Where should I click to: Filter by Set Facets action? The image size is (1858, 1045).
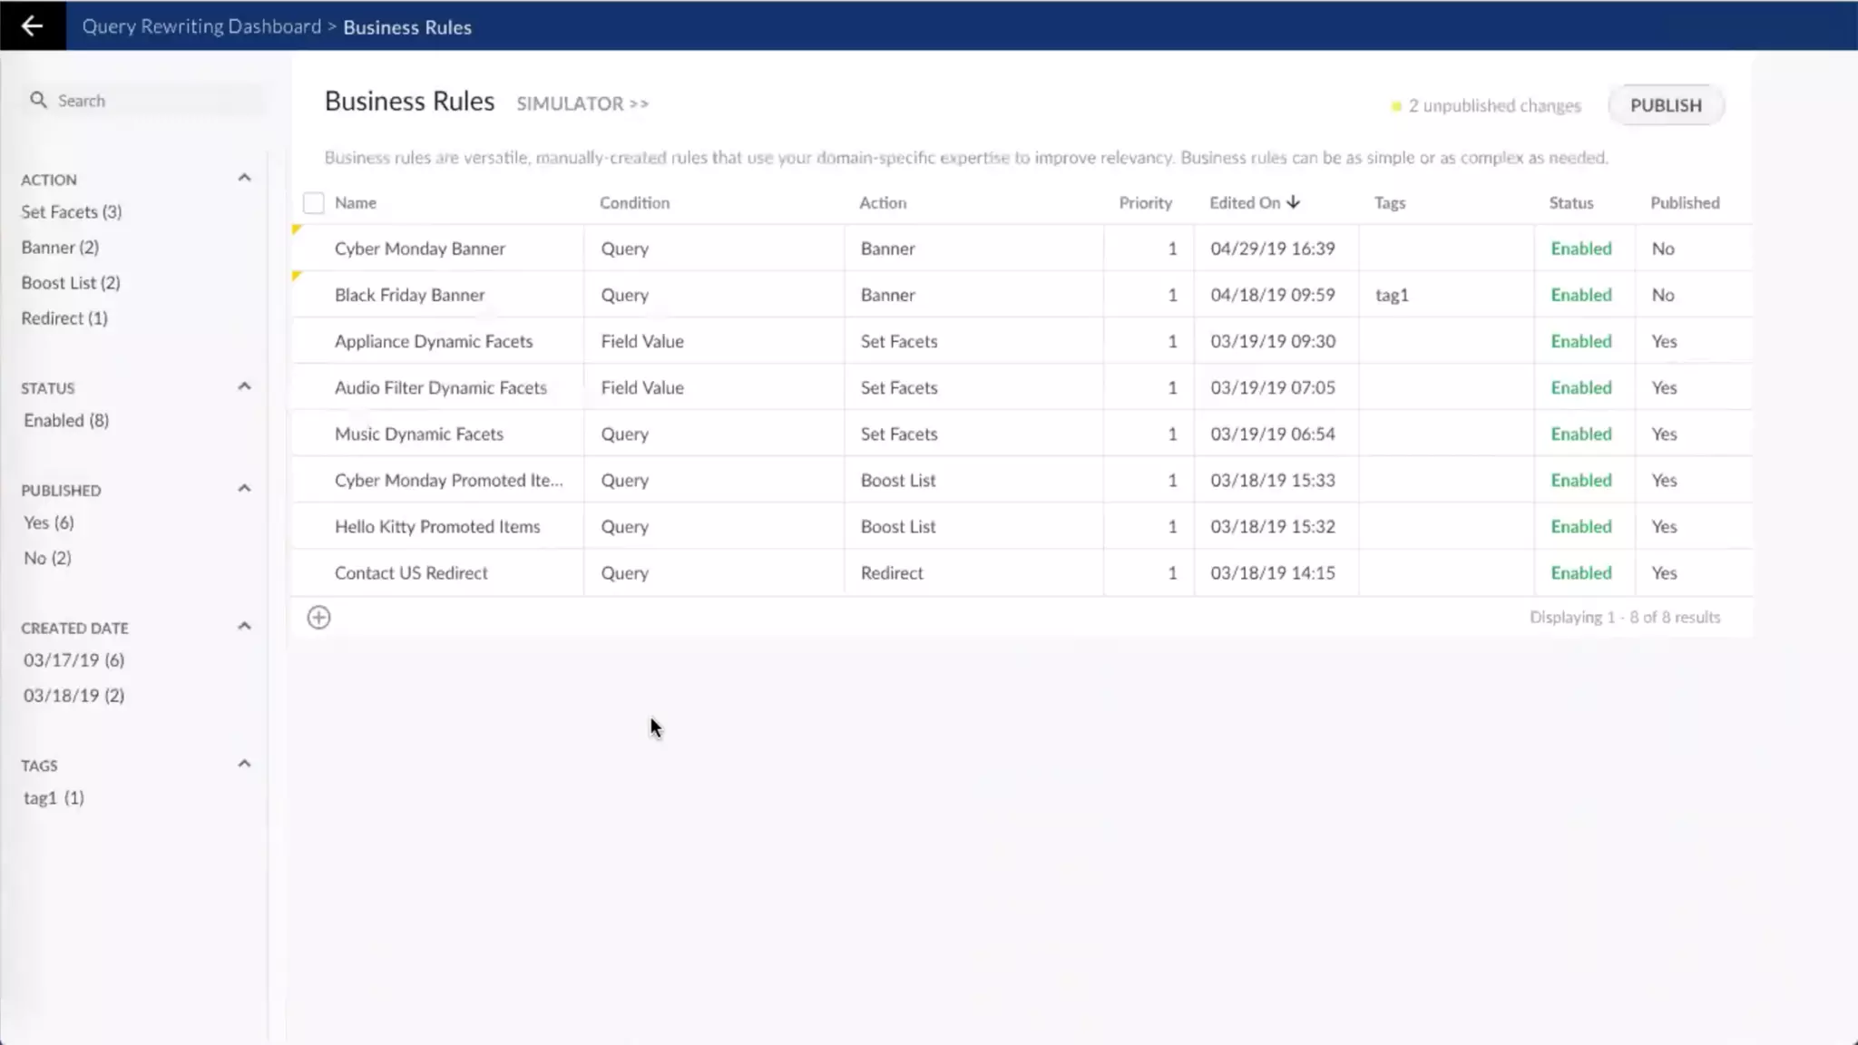(x=72, y=211)
